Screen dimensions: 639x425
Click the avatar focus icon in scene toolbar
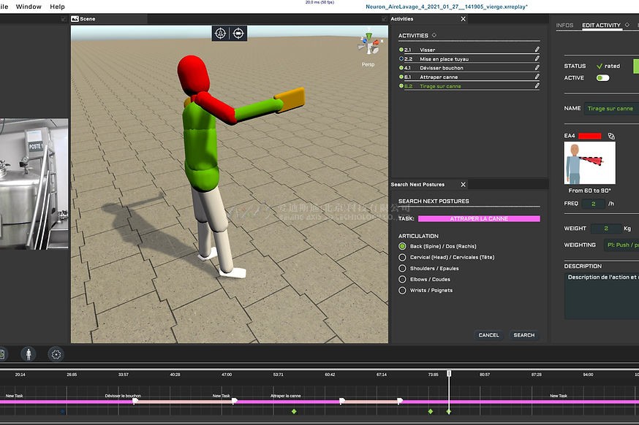[x=220, y=34]
